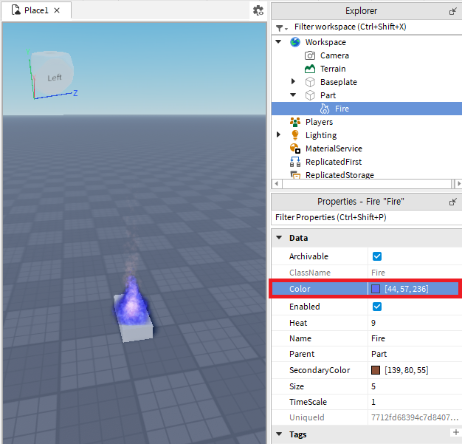Click the Workspace globe icon
Image resolution: width=462 pixels, height=444 pixels.
coord(295,42)
